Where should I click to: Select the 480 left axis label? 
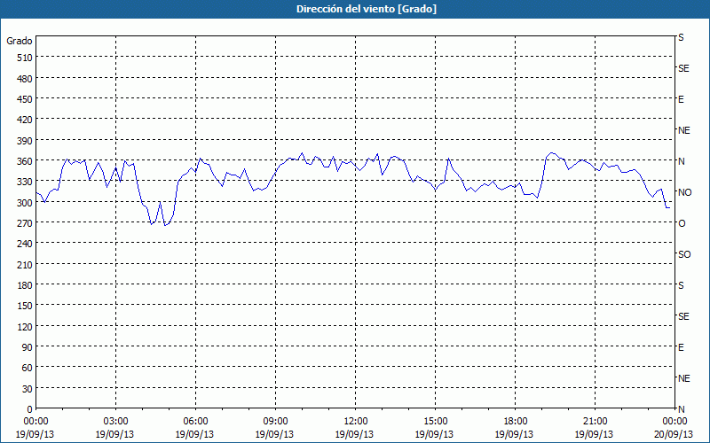[26, 79]
